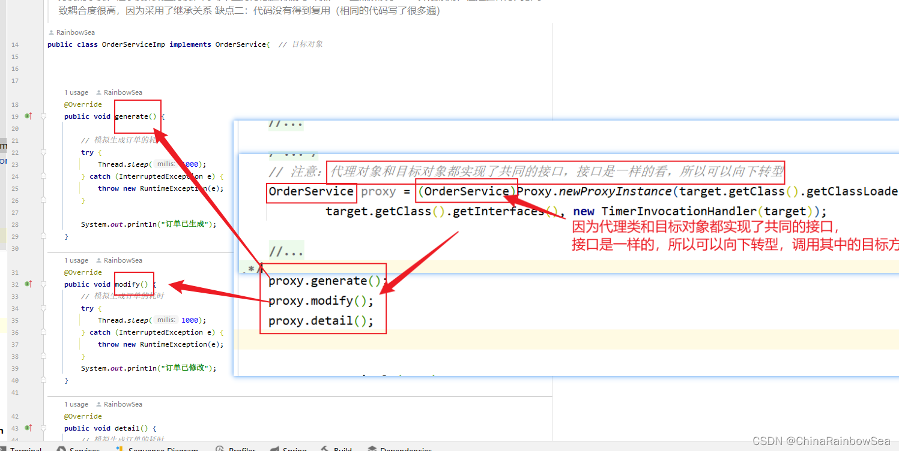Screen dimensions: 899x451
Task: Open the Terminal tool window tab
Action: 21,449
